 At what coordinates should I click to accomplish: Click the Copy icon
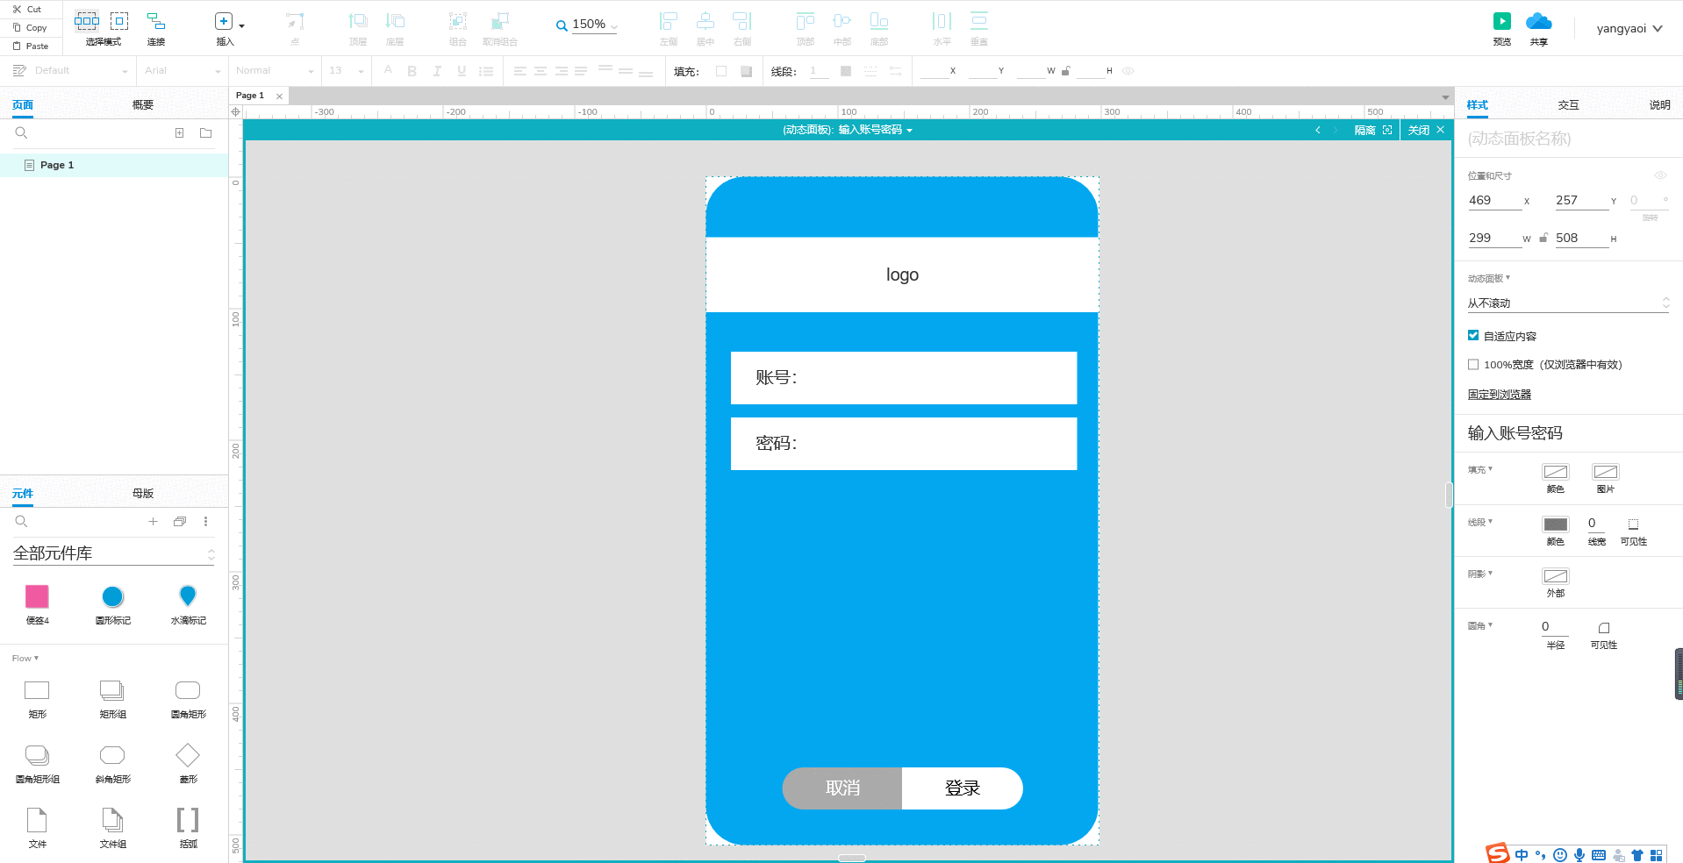(17, 27)
